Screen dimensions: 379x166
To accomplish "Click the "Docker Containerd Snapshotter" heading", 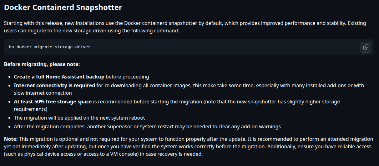I will 63,7.
